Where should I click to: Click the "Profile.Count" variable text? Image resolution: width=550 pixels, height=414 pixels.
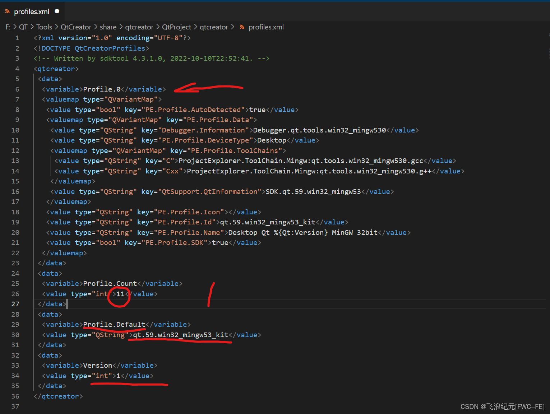tap(110, 284)
